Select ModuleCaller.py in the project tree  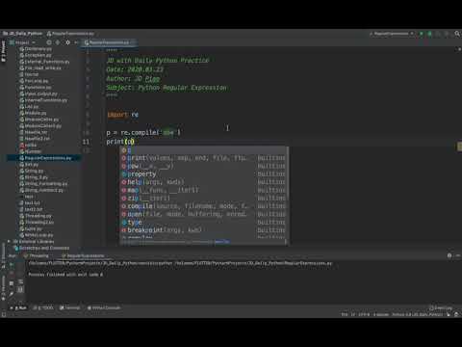pos(39,120)
